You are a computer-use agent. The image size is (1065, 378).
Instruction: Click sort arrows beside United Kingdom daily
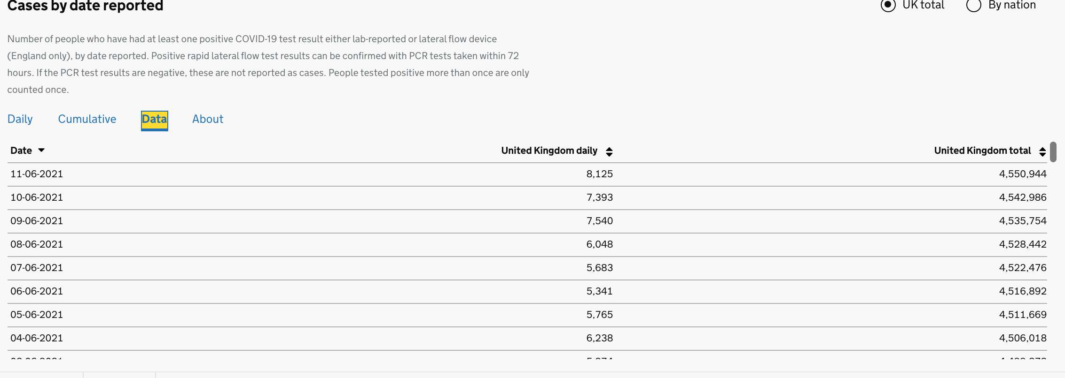609,151
